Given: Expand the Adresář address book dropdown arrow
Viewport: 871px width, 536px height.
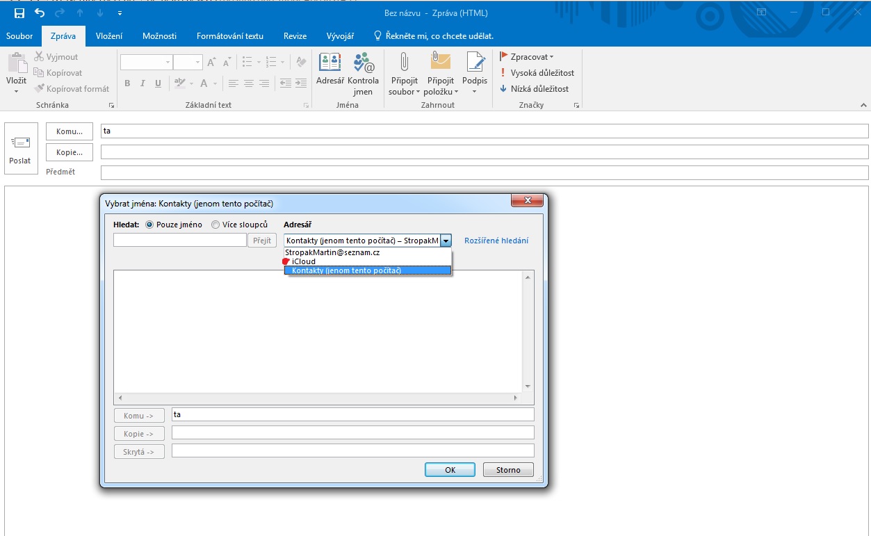Looking at the screenshot, I should pos(446,241).
